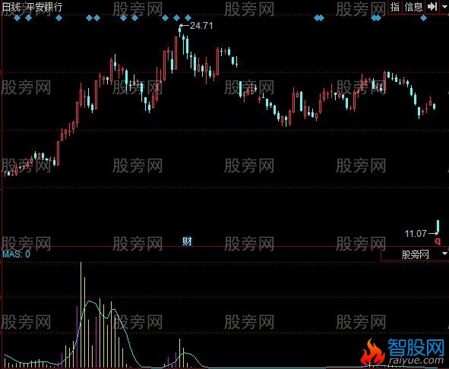Click the 指 indicator button
Image resolution: width=449 pixels, height=369 pixels.
(x=395, y=7)
